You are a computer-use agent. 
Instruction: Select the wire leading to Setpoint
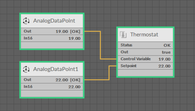pos(109,73)
